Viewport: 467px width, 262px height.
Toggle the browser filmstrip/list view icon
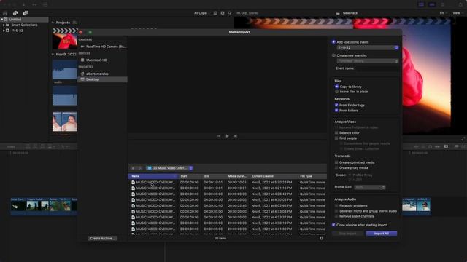point(223,13)
